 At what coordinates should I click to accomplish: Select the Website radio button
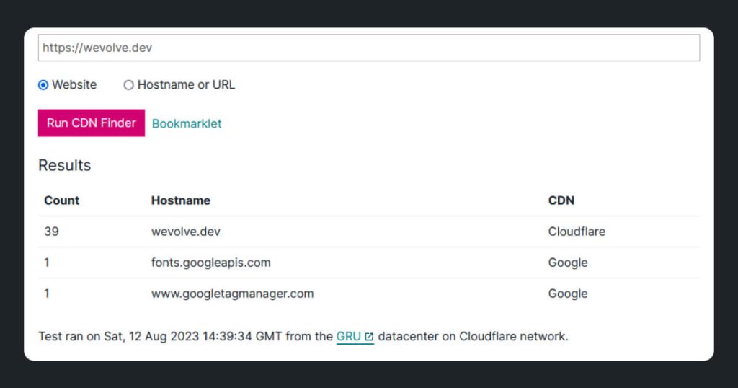tap(43, 85)
